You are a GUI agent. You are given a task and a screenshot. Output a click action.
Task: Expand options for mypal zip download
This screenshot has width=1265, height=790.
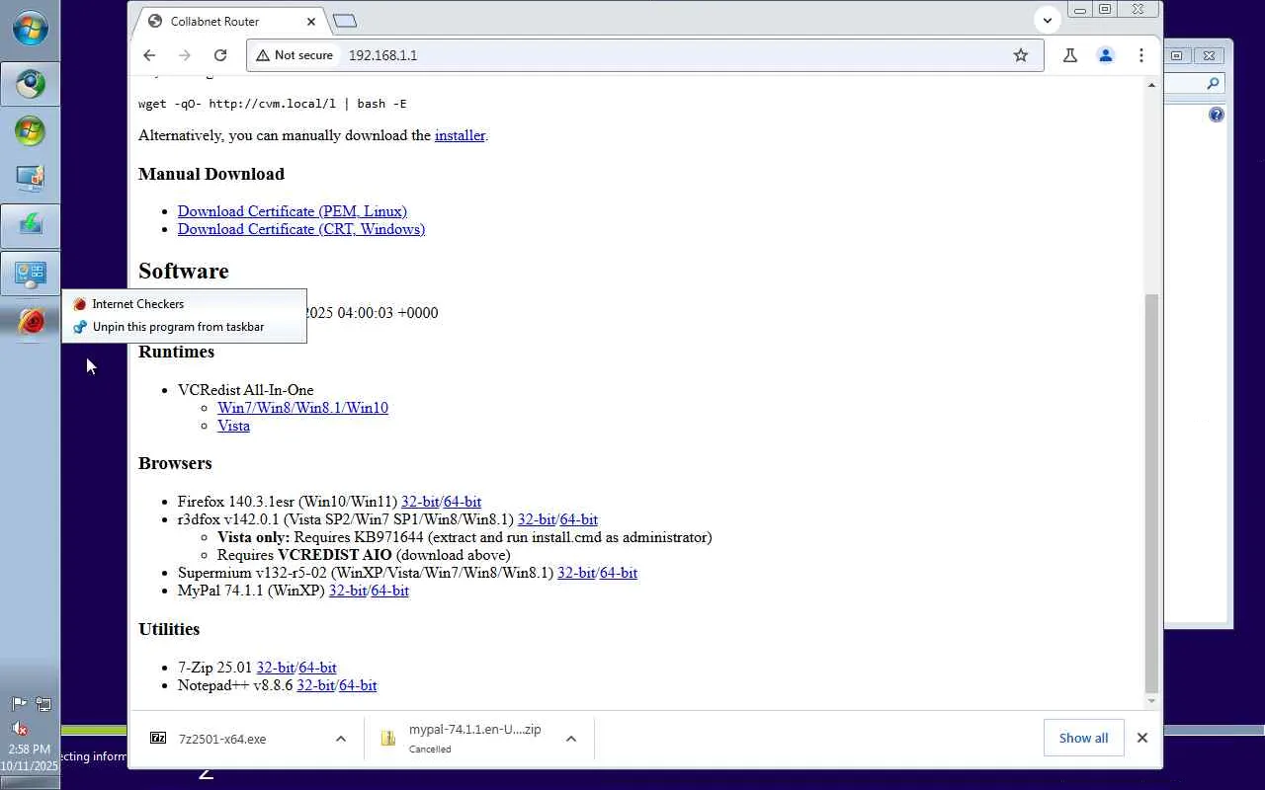click(x=570, y=739)
